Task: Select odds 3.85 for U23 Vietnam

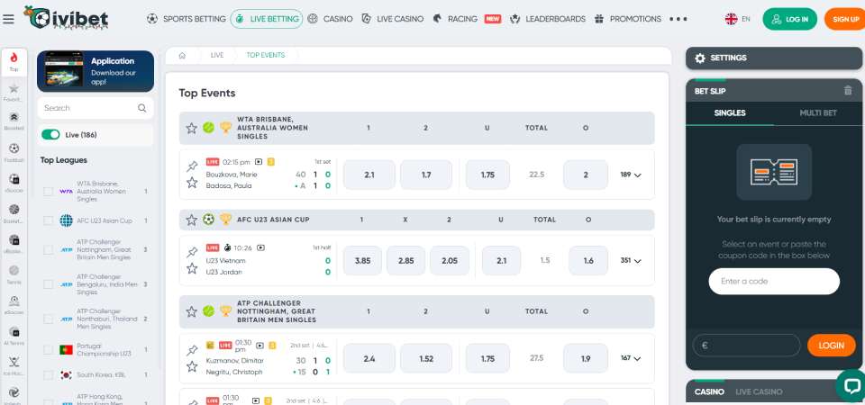Action: click(362, 260)
